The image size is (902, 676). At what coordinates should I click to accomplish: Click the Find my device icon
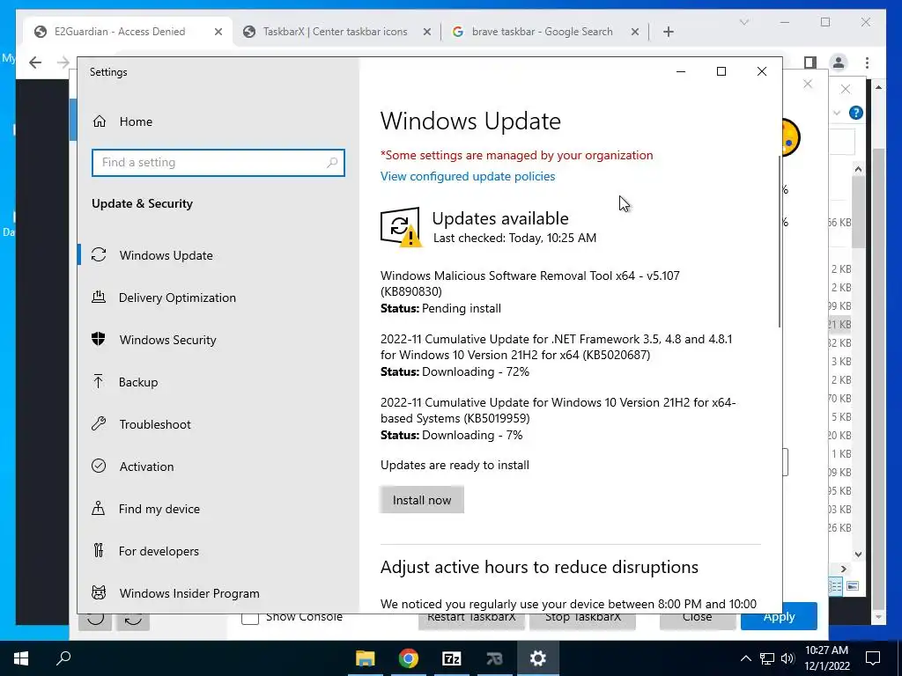(99, 509)
